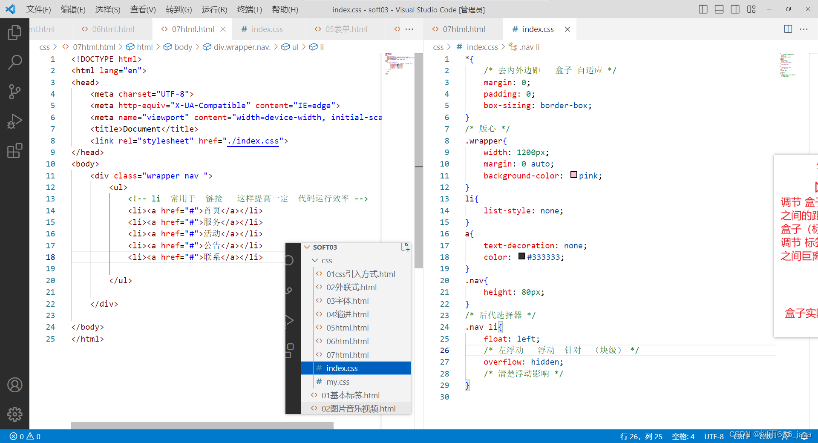Viewport: 818px width, 443px height.
Task: Click hash icon of active index.css tab
Action: click(515, 29)
